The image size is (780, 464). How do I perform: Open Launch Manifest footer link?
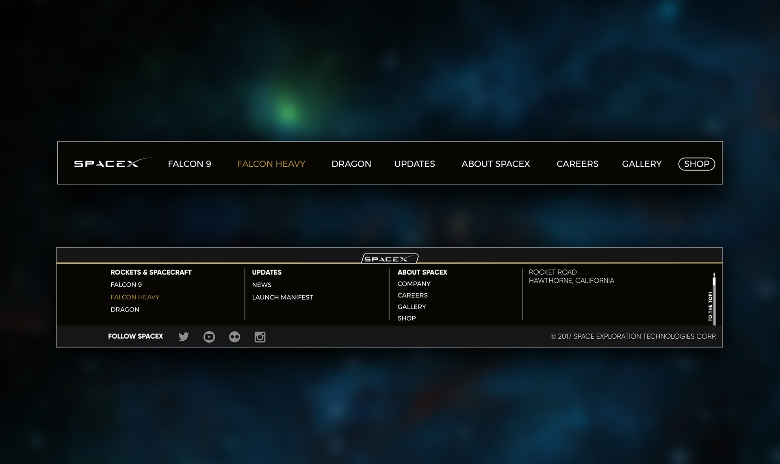(x=283, y=297)
